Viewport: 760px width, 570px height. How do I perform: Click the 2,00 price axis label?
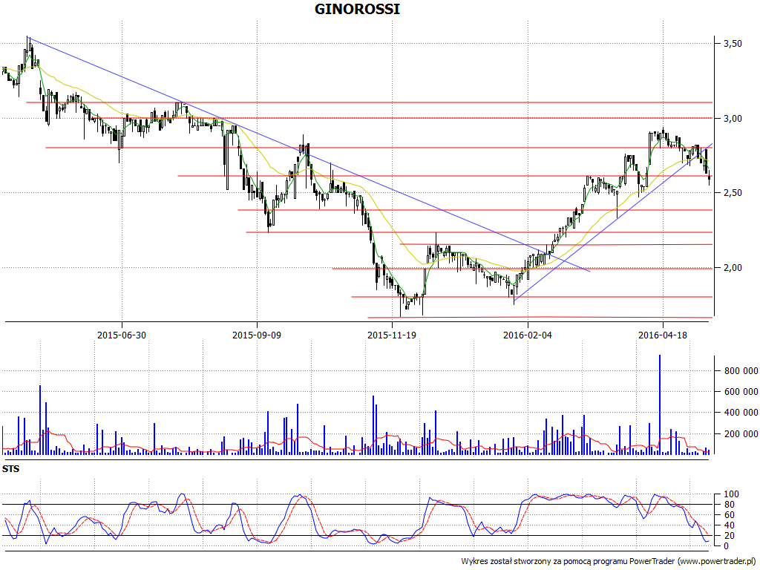click(733, 267)
